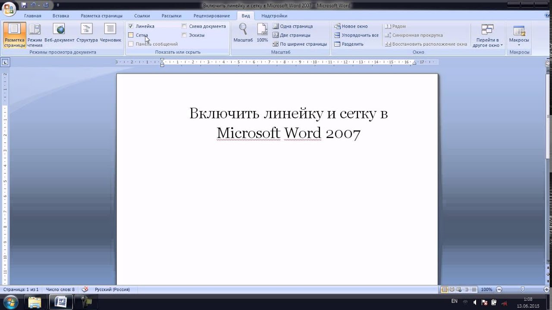
Task: Open the Вставка ribbon tab
Action: coord(61,15)
